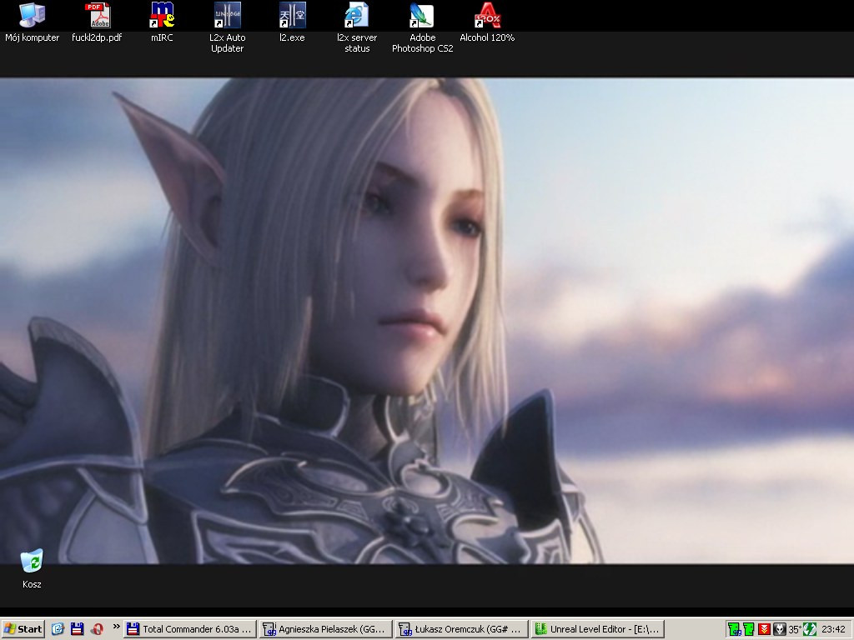
Task: Expand the quick launch overflow chevron
Action: (116, 627)
